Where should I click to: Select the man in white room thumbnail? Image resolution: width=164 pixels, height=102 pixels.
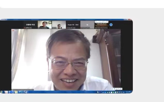(x=59, y=25)
